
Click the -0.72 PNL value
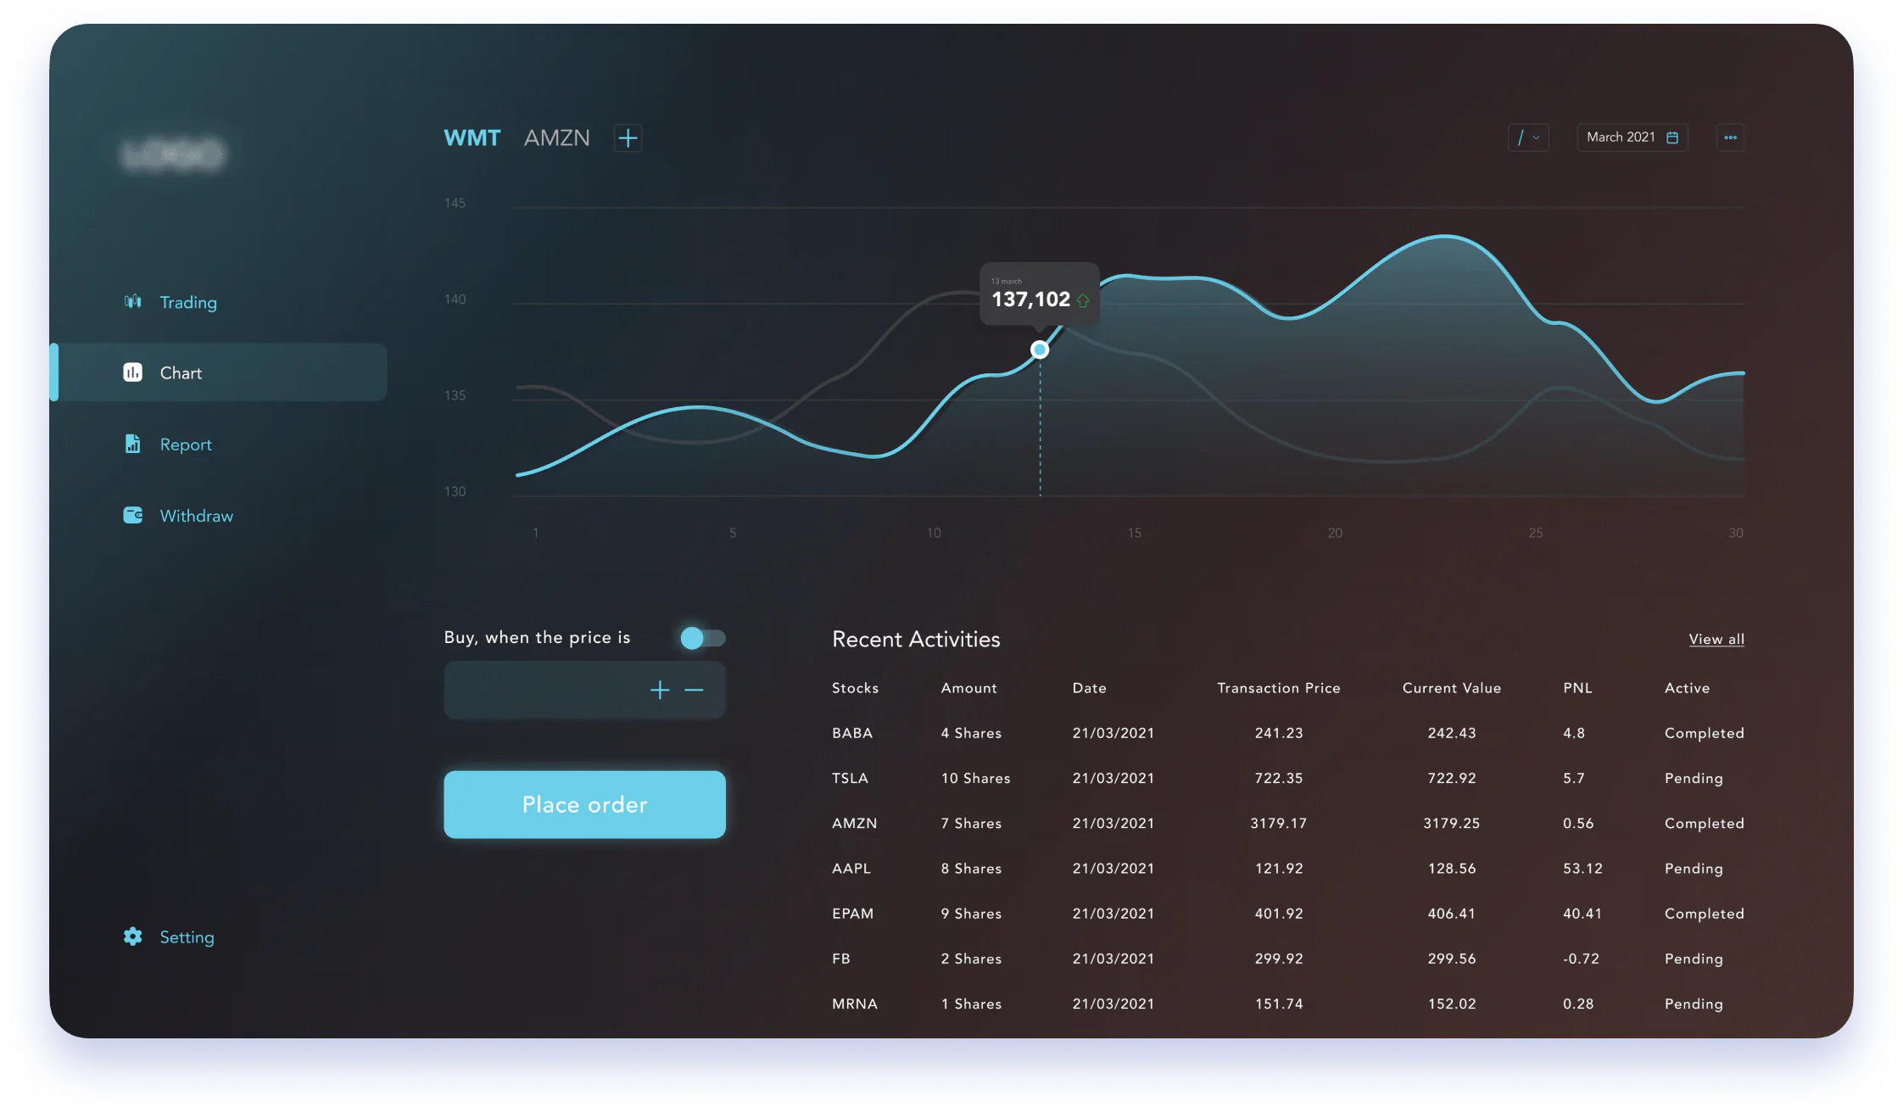[1581, 959]
